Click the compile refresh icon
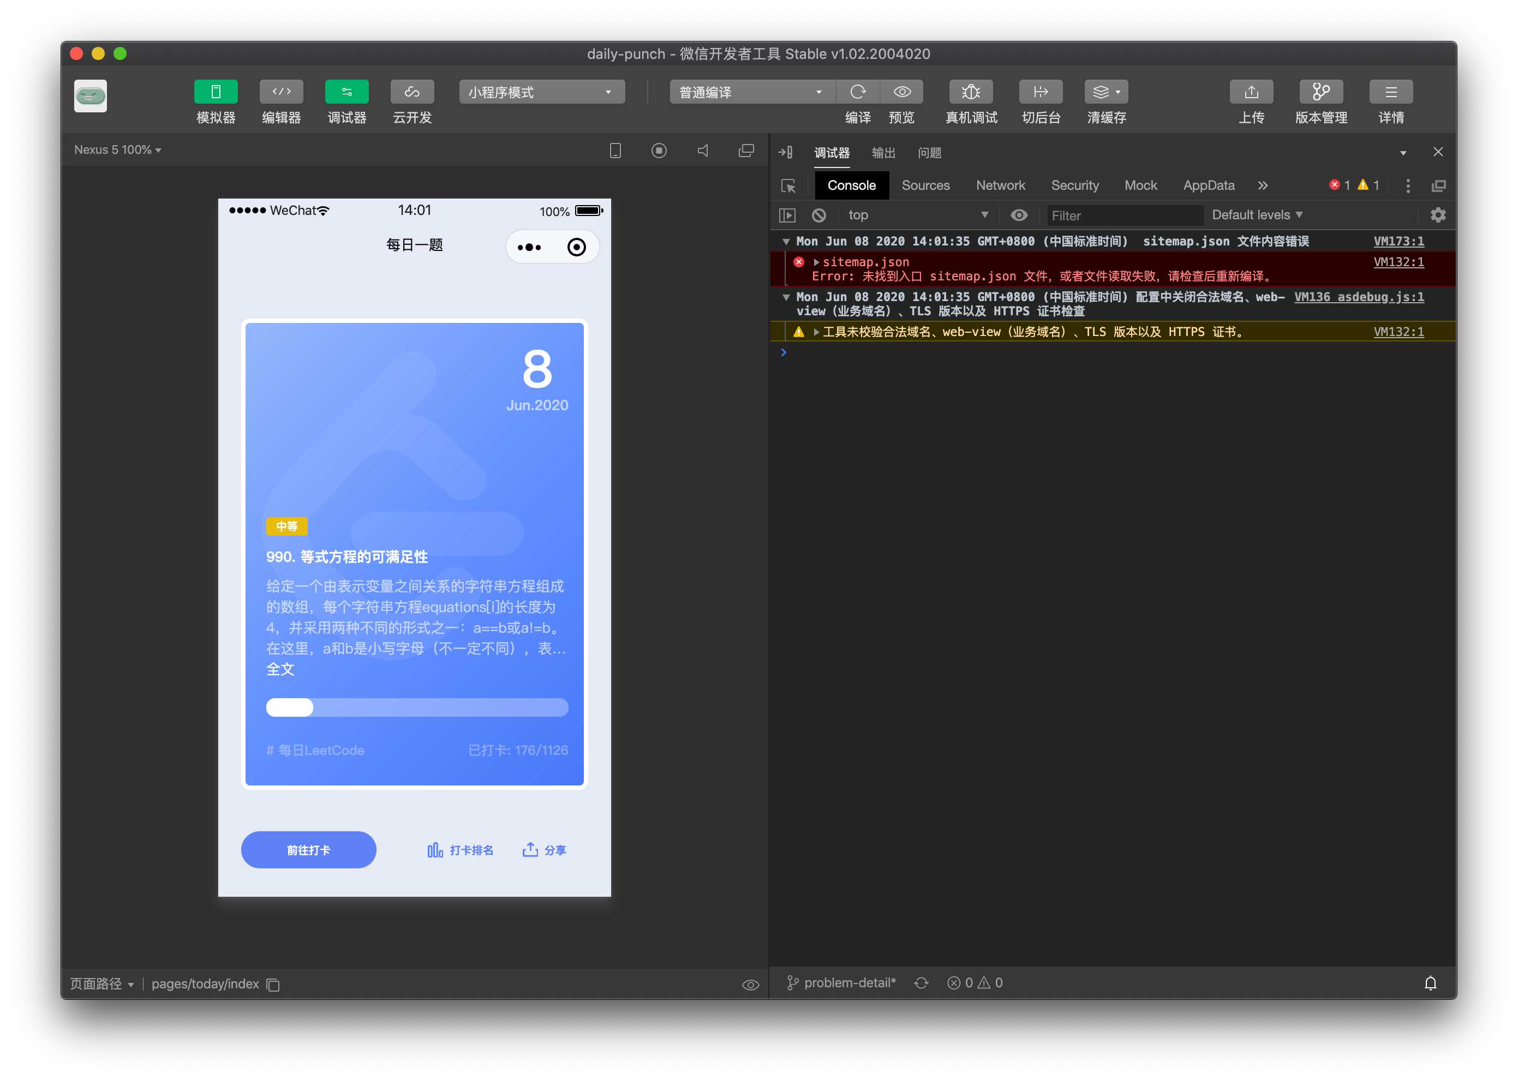 (x=857, y=92)
